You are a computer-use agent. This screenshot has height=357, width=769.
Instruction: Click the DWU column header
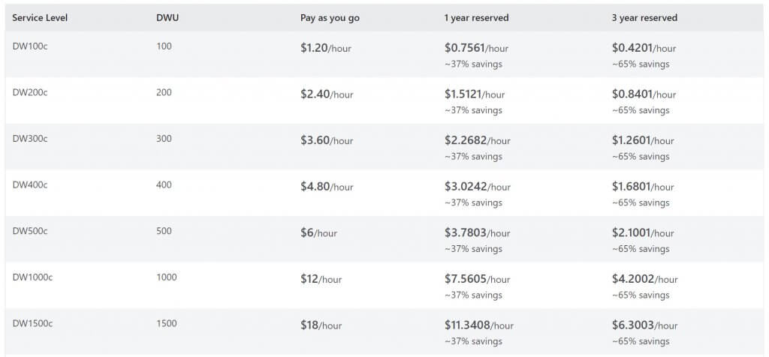166,17
